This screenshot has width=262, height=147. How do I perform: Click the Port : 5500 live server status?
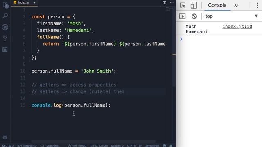[x=77, y=145]
